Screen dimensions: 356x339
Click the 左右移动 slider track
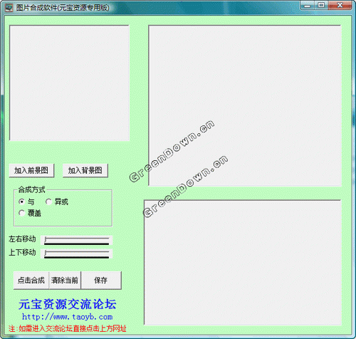point(76,240)
